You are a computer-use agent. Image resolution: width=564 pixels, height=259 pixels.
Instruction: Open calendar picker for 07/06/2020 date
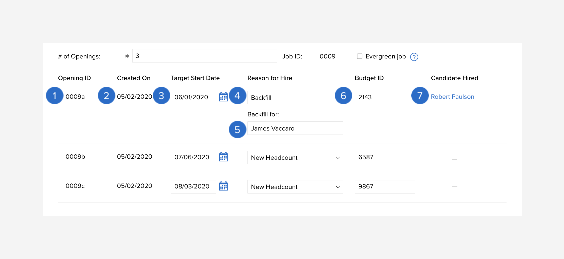click(224, 157)
